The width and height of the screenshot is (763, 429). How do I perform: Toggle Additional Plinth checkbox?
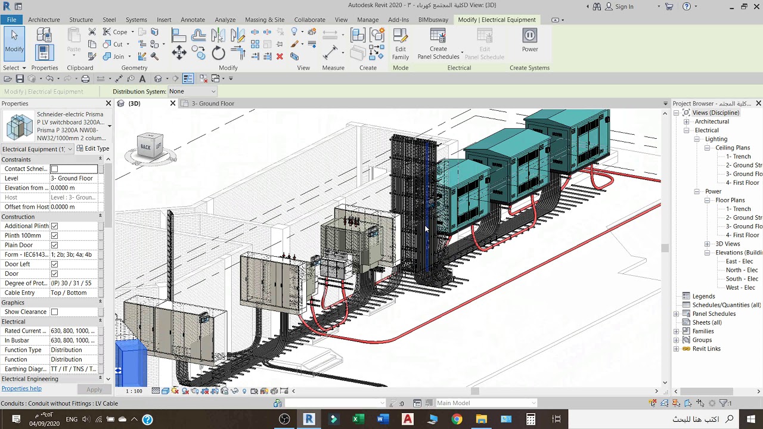coord(54,226)
